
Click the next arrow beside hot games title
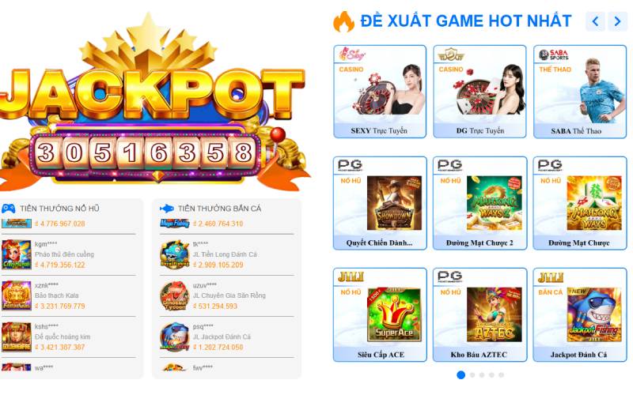pyautogui.click(x=617, y=21)
